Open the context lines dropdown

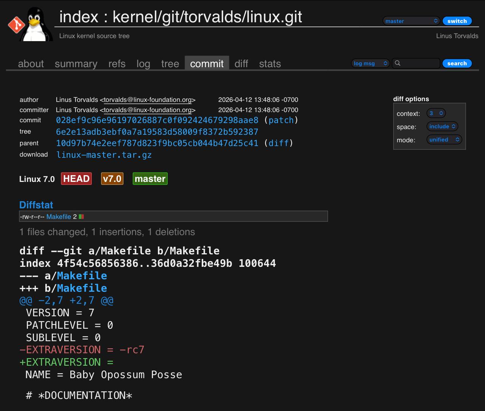(x=436, y=113)
